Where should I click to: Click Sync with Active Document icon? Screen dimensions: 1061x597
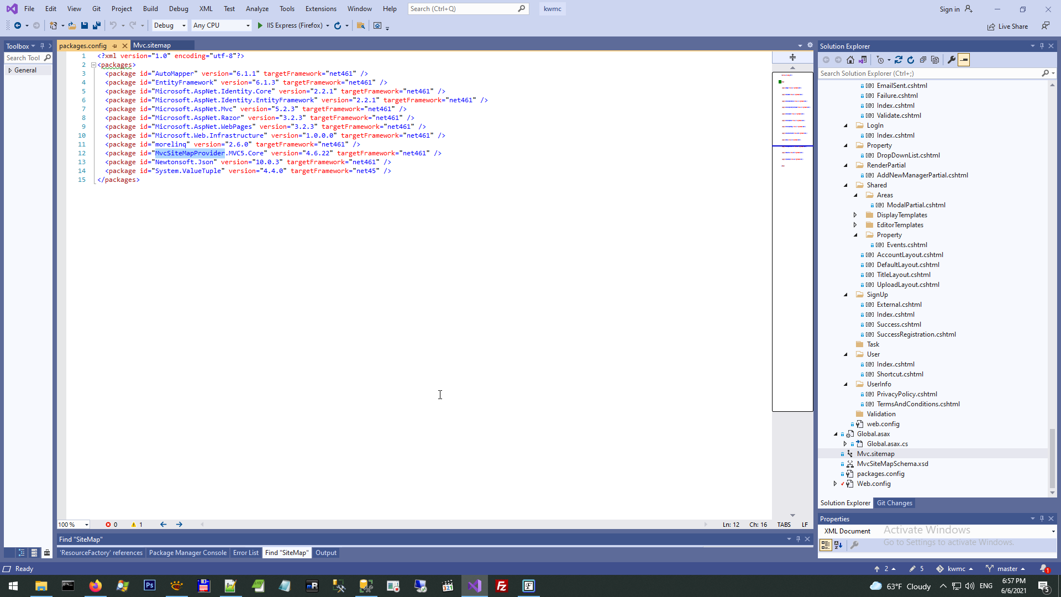click(x=899, y=60)
